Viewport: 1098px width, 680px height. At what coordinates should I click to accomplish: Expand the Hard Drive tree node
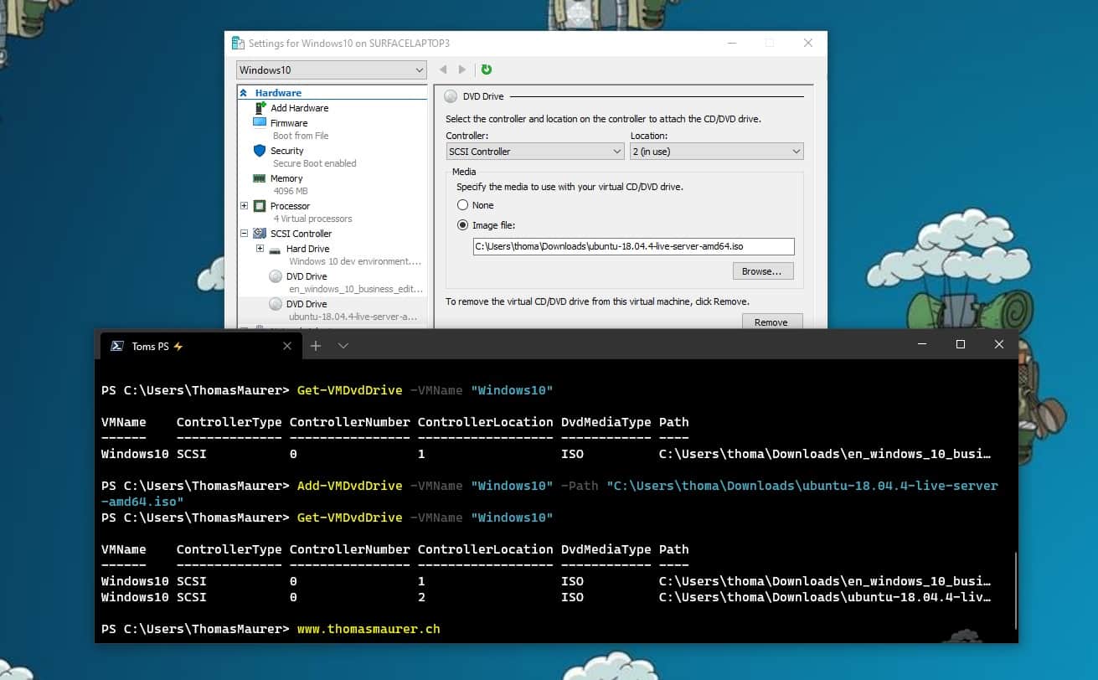pos(260,249)
